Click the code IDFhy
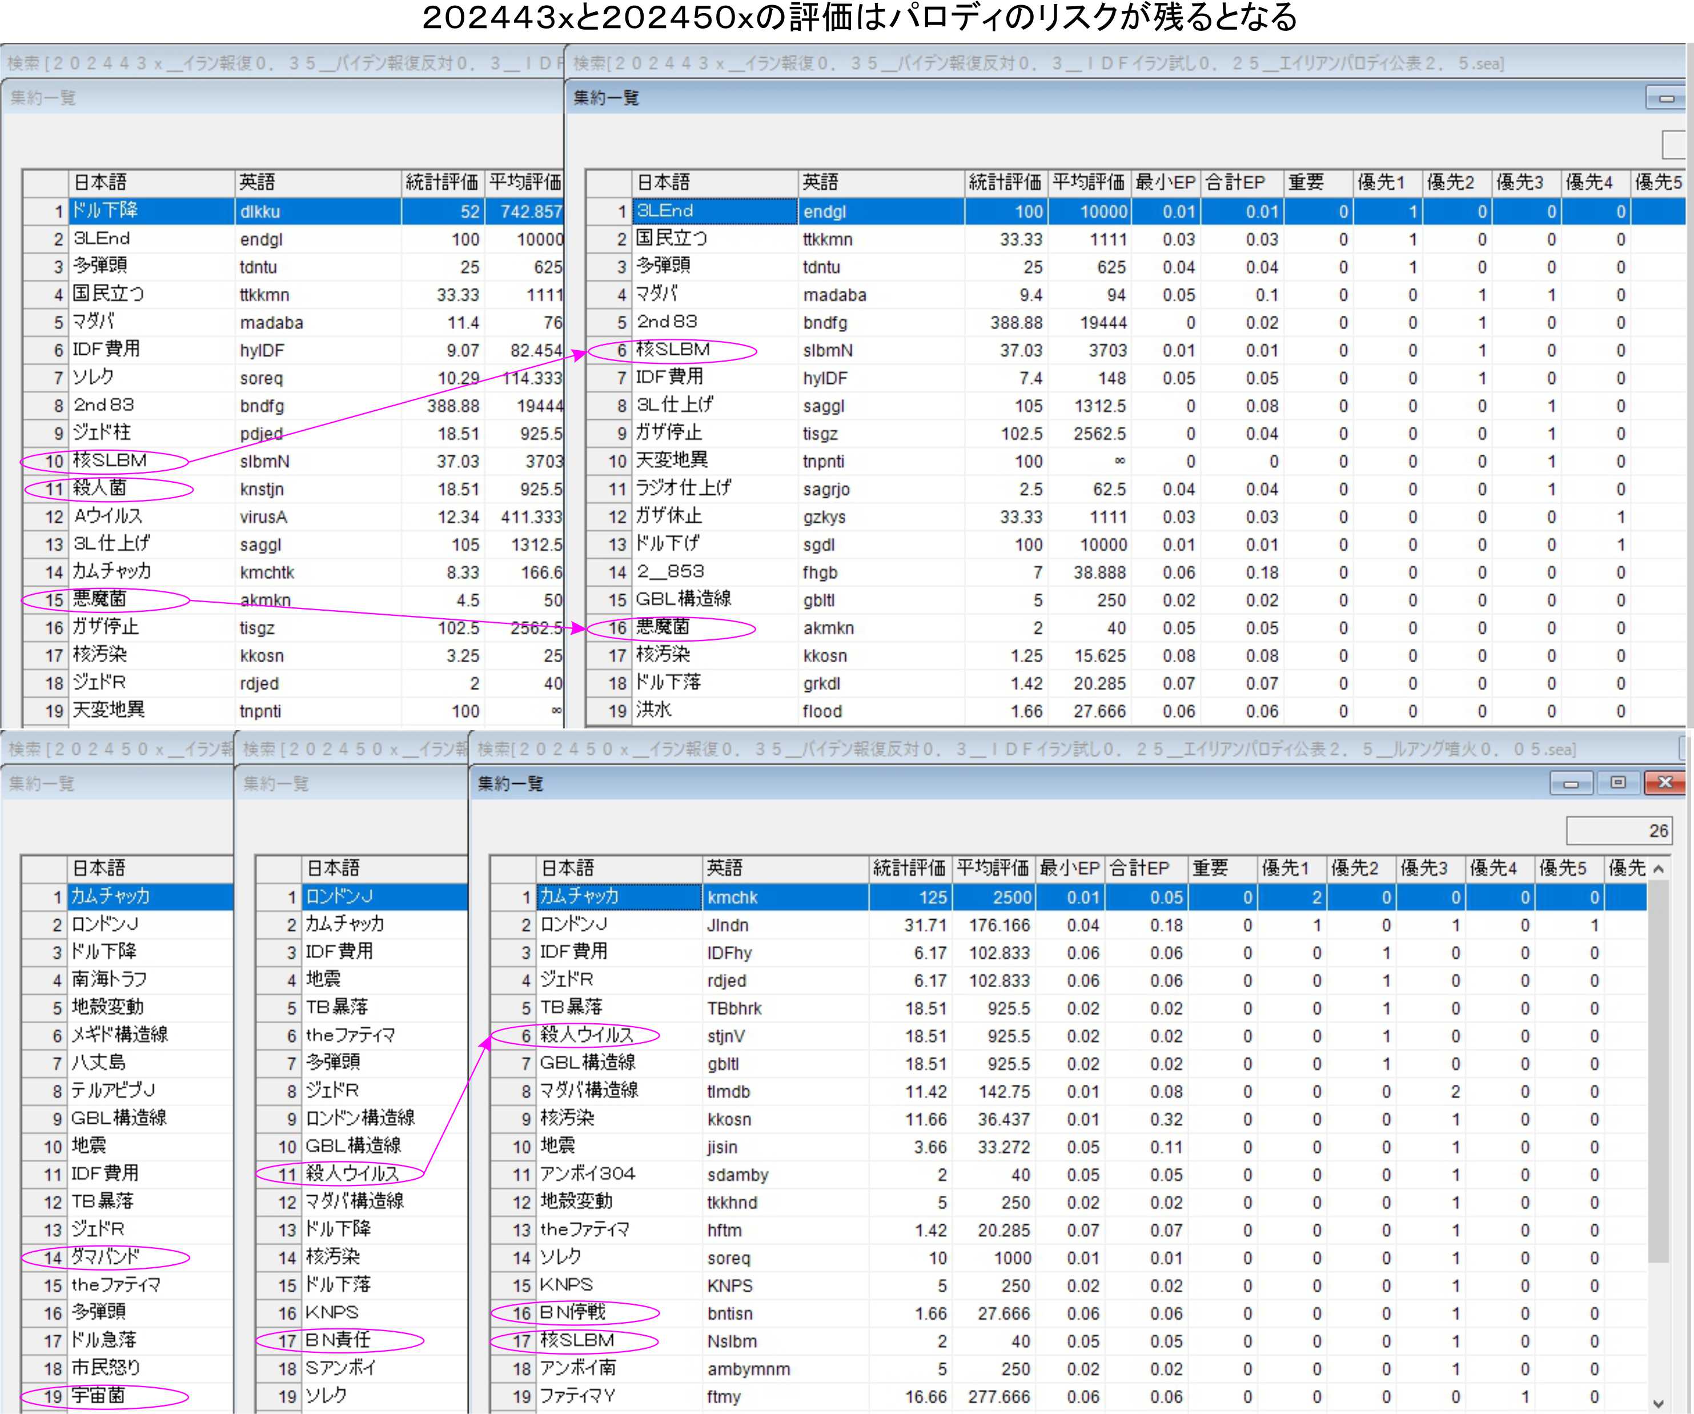Viewport: 1694px width, 1414px height. click(729, 953)
